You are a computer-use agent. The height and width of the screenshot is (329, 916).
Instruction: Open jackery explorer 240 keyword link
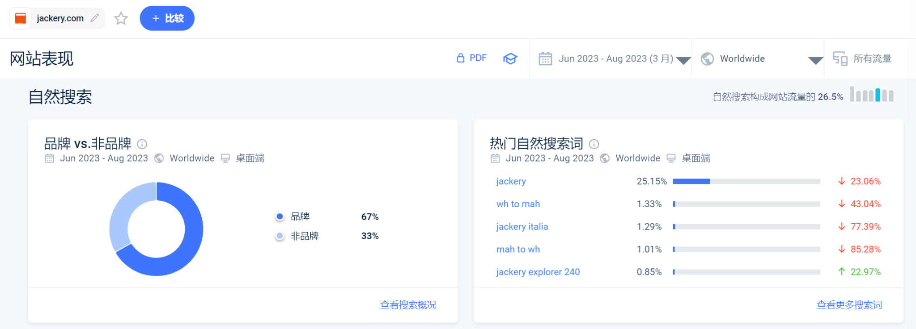click(x=538, y=272)
